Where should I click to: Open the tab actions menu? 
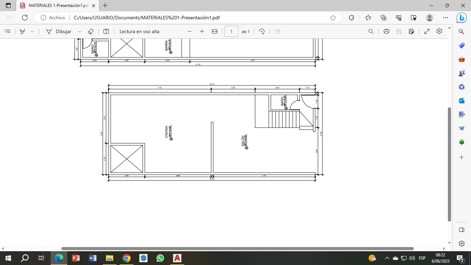[x=8, y=6]
